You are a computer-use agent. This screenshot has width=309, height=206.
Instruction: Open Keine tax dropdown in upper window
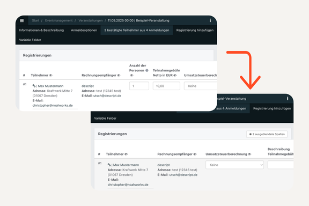(201, 86)
